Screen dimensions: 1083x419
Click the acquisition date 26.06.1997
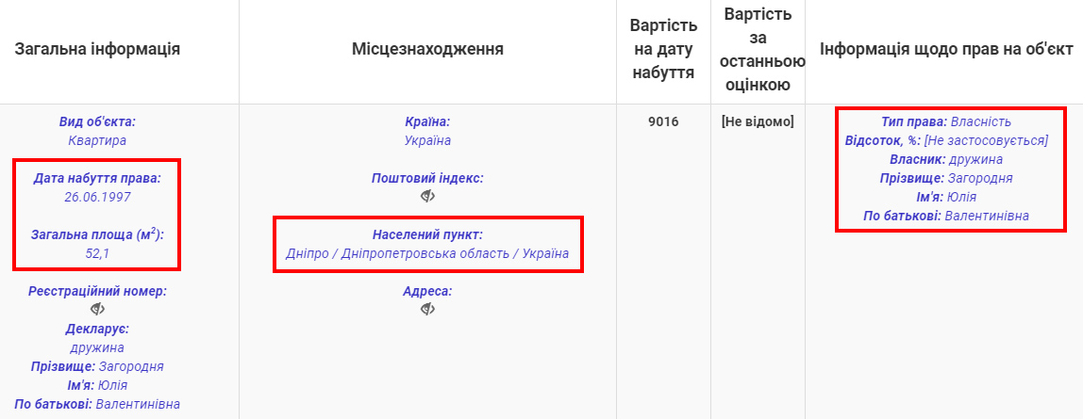point(97,197)
